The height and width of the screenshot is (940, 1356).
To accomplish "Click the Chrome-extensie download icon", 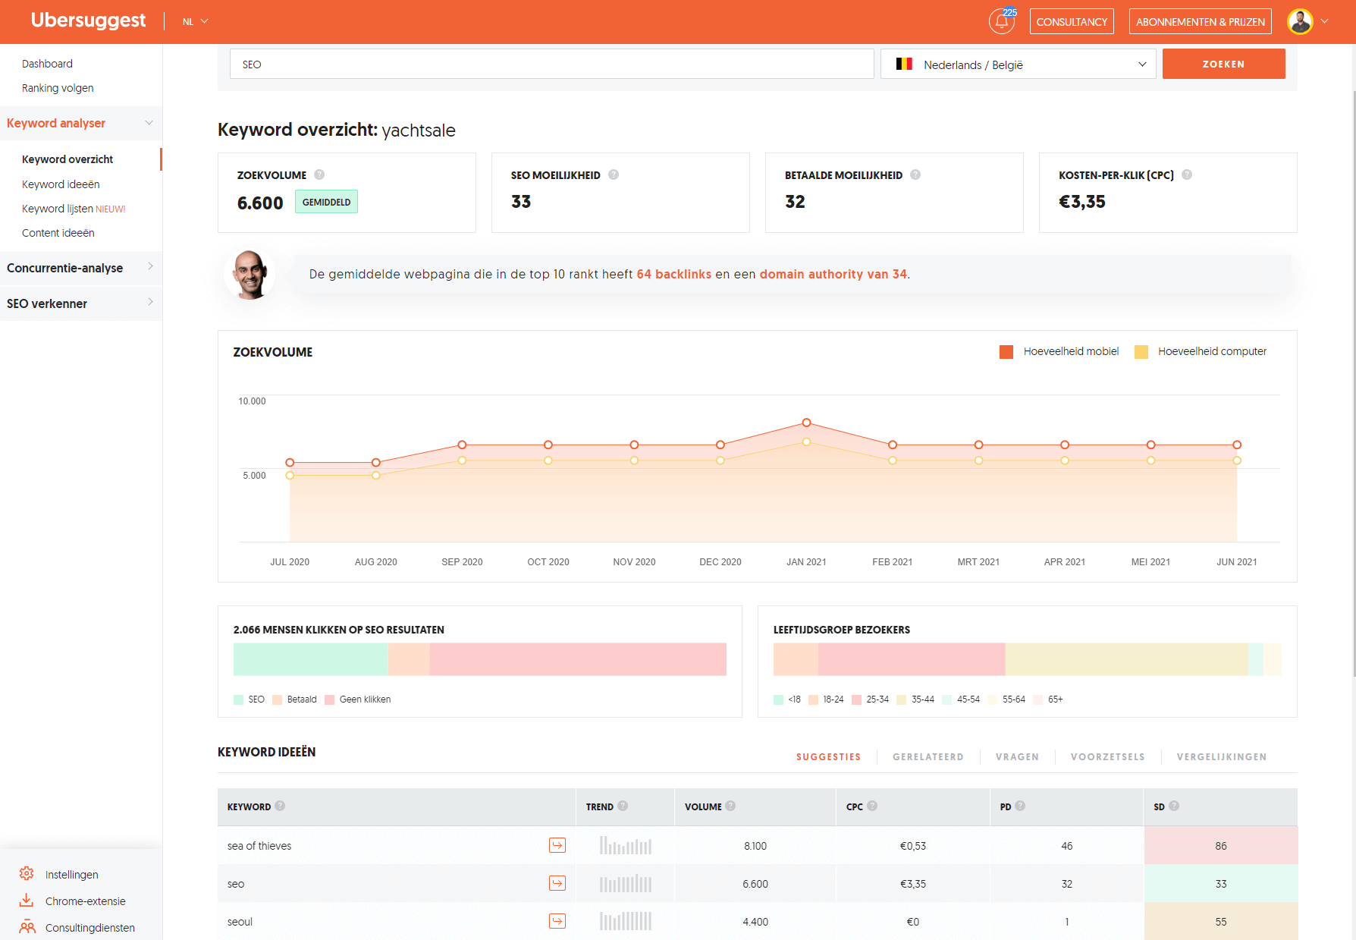I will click(27, 900).
